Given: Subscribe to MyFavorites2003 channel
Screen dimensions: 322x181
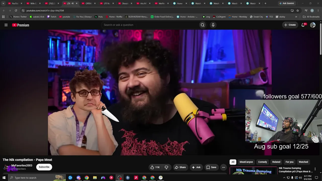Looking at the screenshot, I should click(x=44, y=167).
